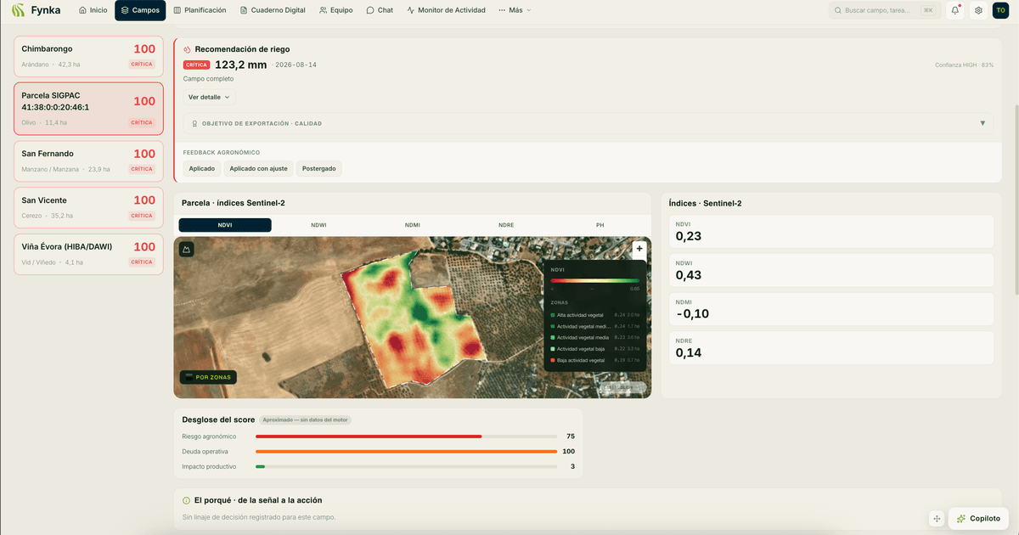Click the NDVI color gradient legend
Screen dimensions: 1019x535
[595, 280]
